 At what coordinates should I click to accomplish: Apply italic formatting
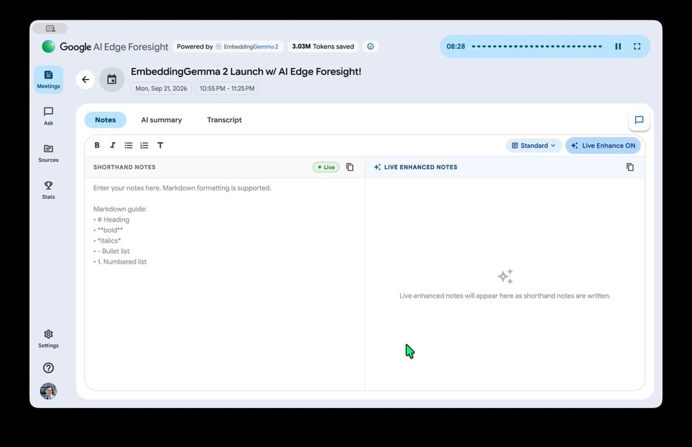click(x=113, y=146)
